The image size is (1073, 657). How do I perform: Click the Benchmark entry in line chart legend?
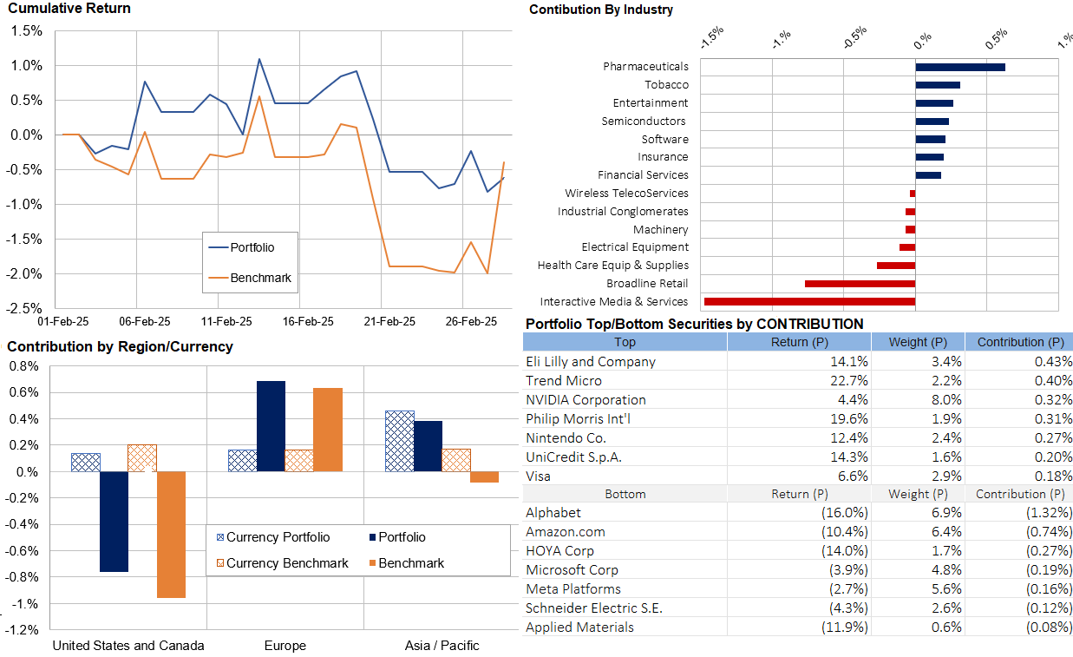click(x=250, y=279)
